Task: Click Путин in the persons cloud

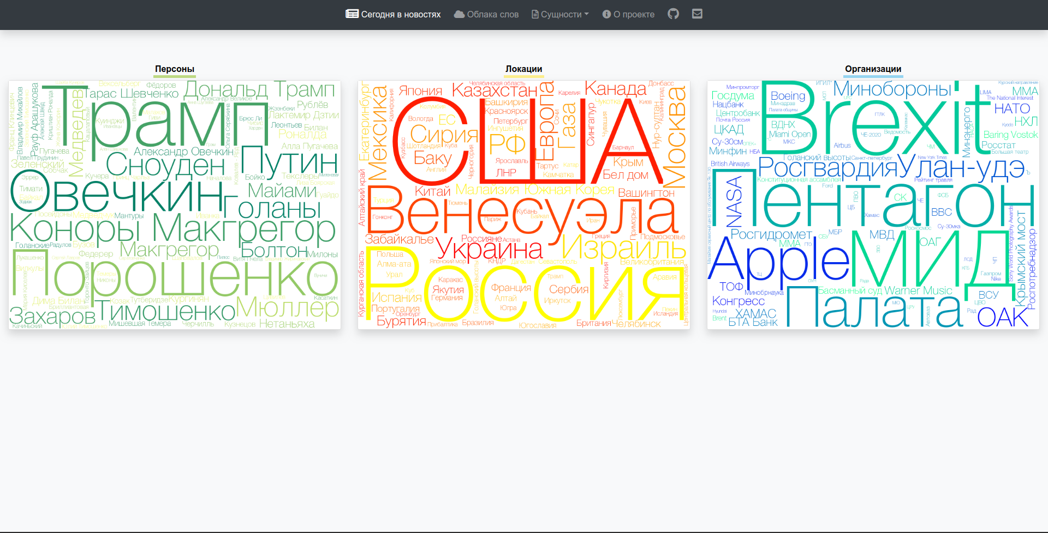Action: click(x=289, y=161)
